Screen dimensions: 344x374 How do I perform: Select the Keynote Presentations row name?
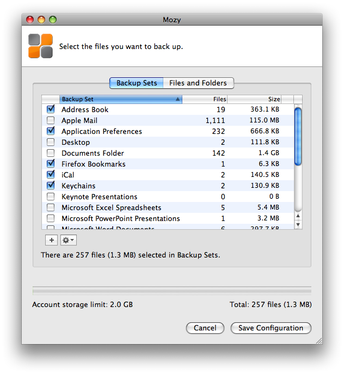[x=99, y=197]
